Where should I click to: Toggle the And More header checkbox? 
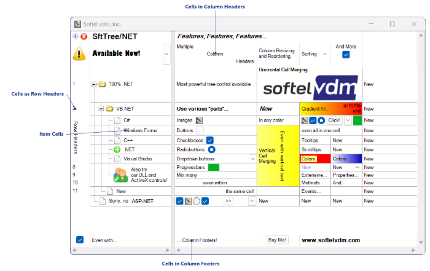(x=346, y=55)
